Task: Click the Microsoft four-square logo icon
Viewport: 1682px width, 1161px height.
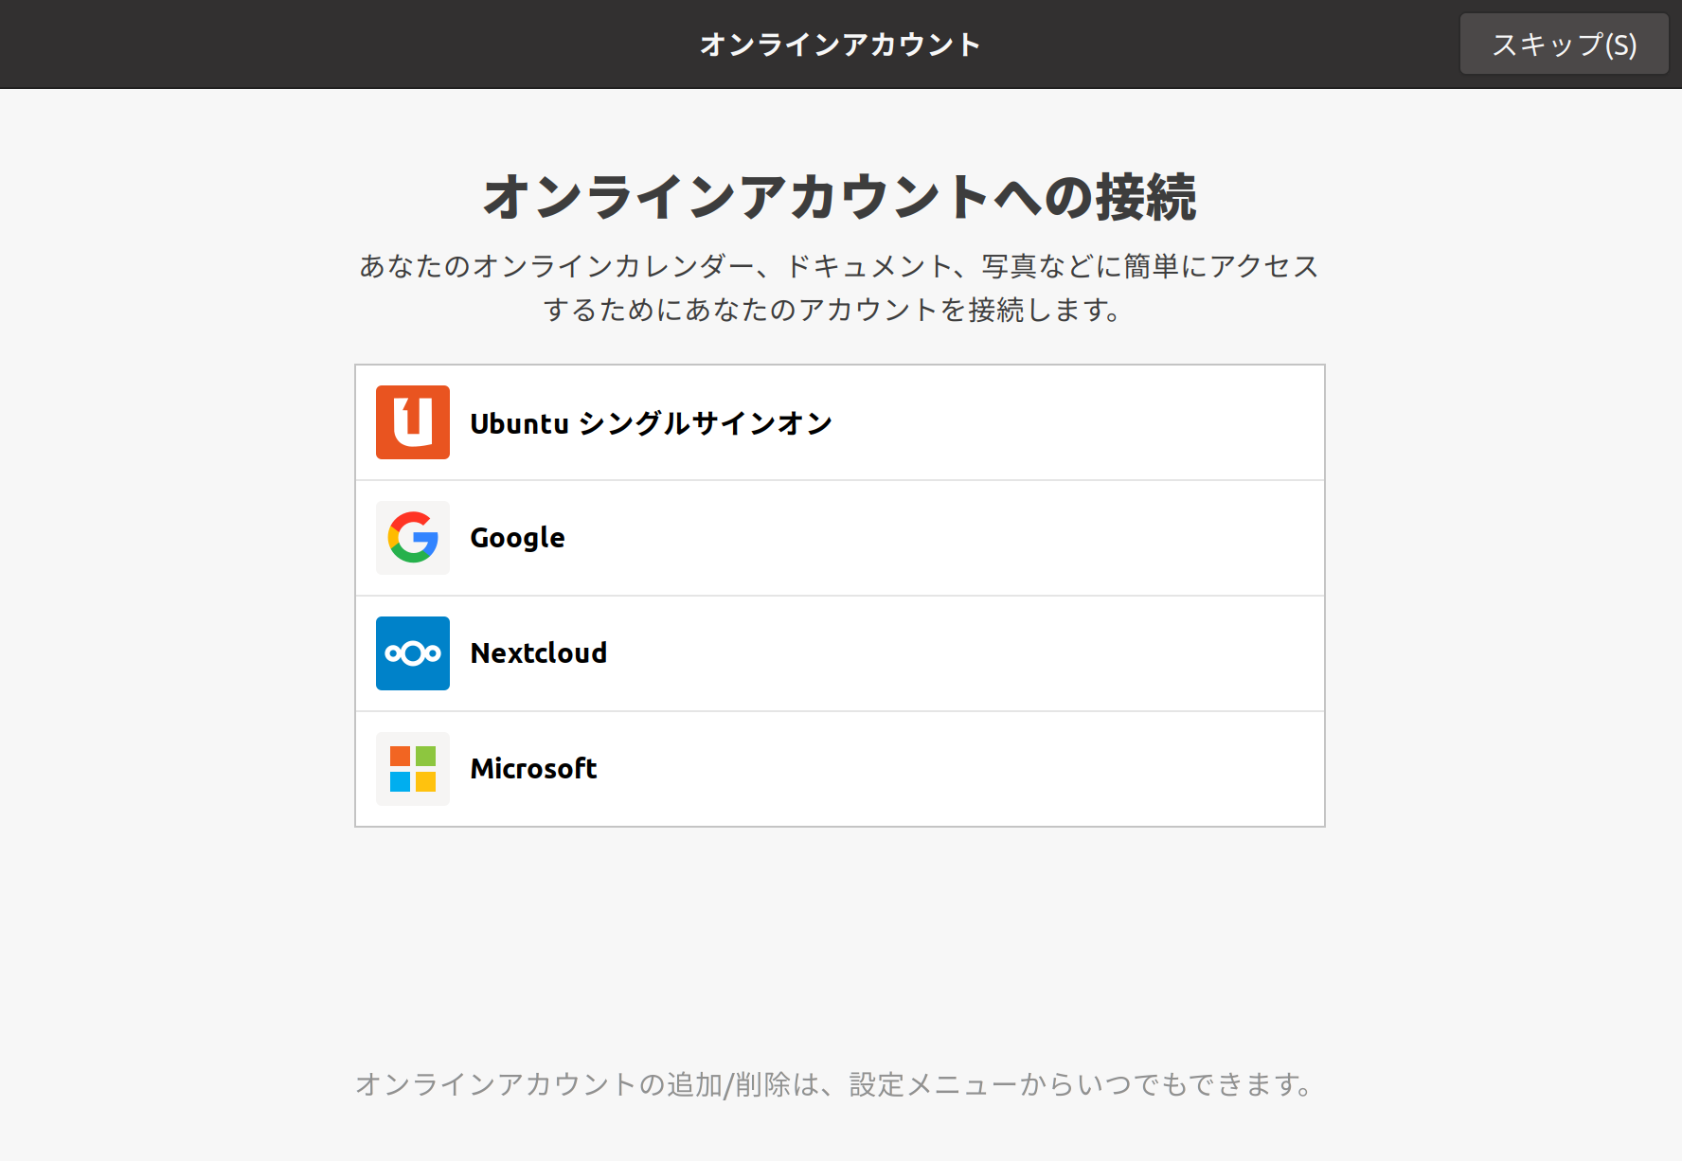Action: point(413,769)
